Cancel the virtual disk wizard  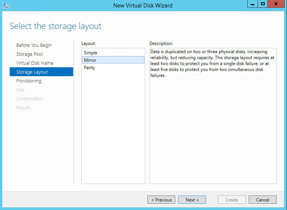click(262, 200)
